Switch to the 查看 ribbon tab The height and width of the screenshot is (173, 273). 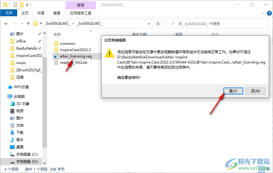[x=57, y=13]
